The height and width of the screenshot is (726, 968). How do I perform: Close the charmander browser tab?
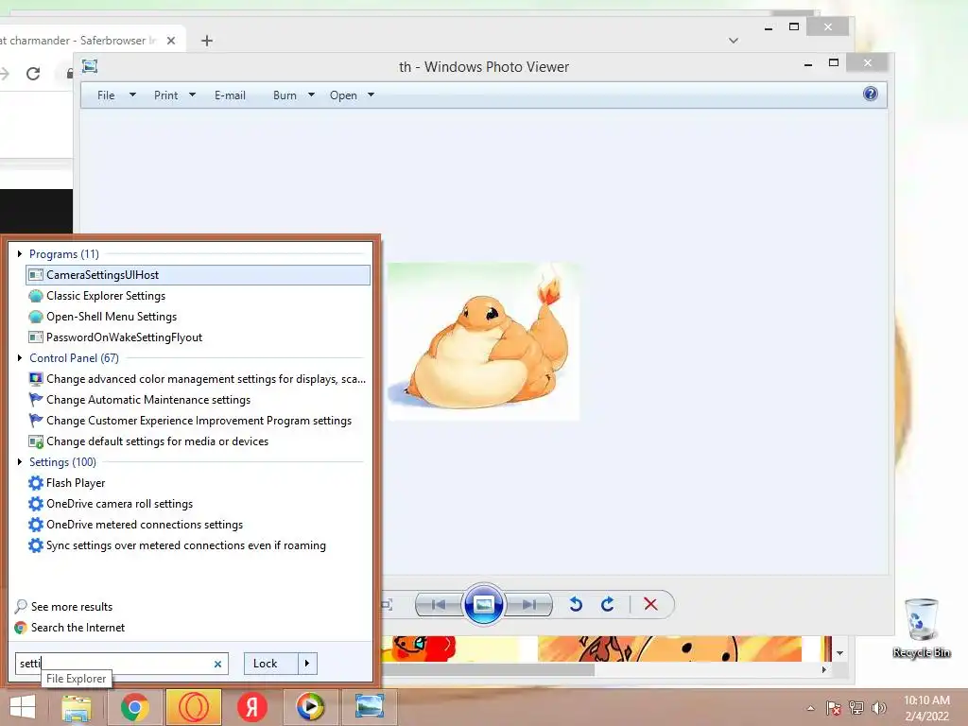point(171,41)
